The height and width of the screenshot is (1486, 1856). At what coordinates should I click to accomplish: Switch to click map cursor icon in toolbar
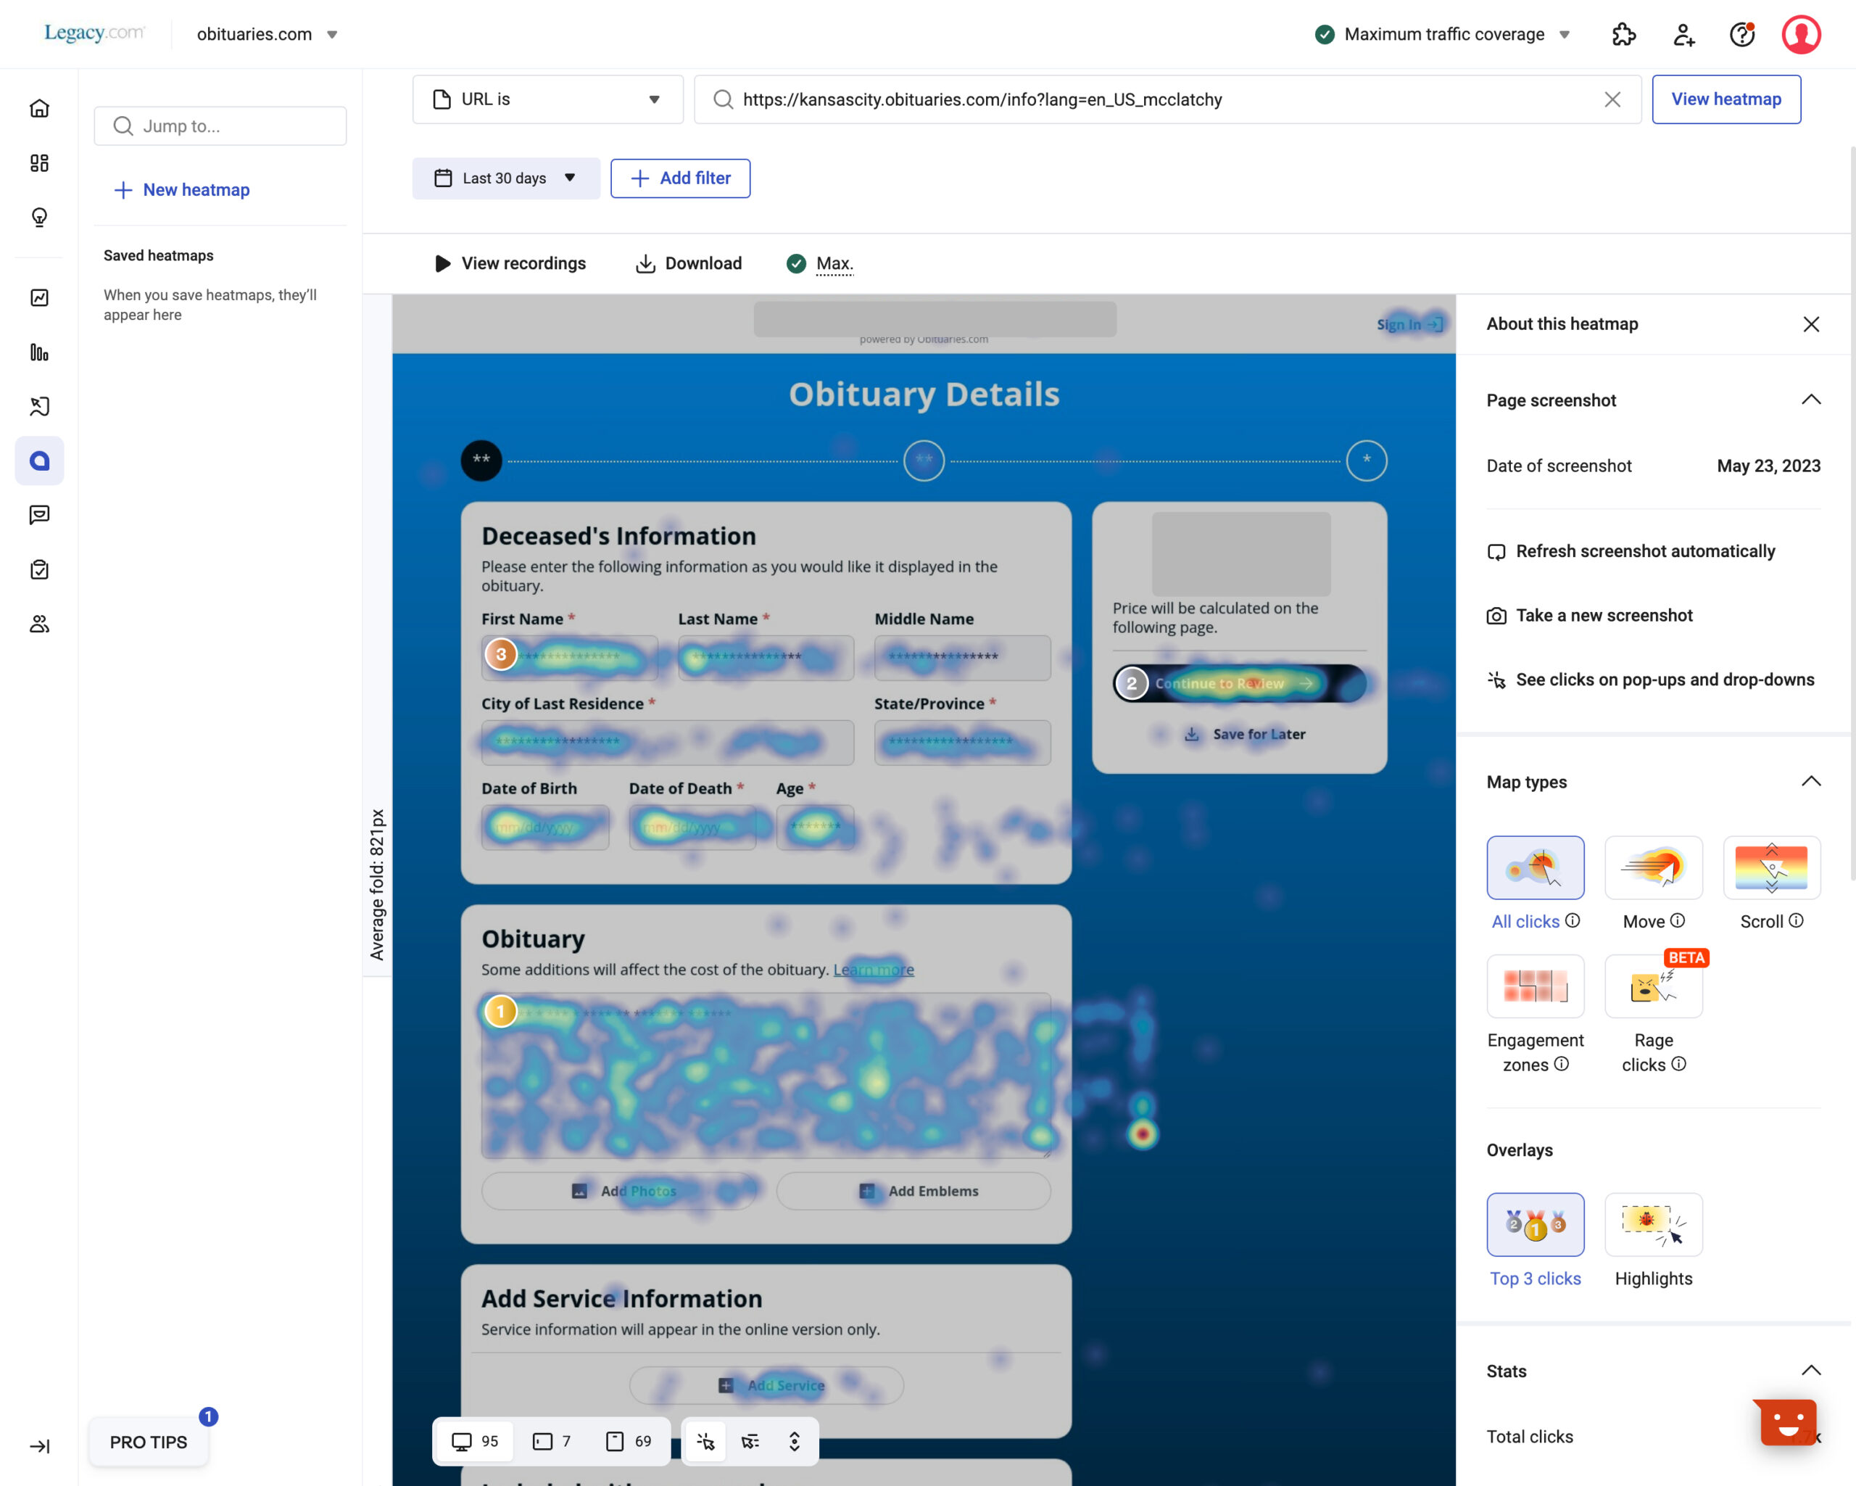(x=706, y=1441)
